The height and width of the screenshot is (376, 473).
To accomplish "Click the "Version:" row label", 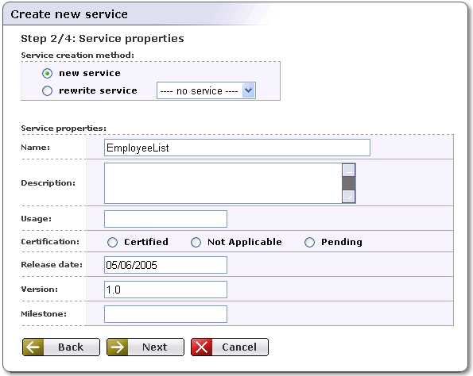I will 39,290.
